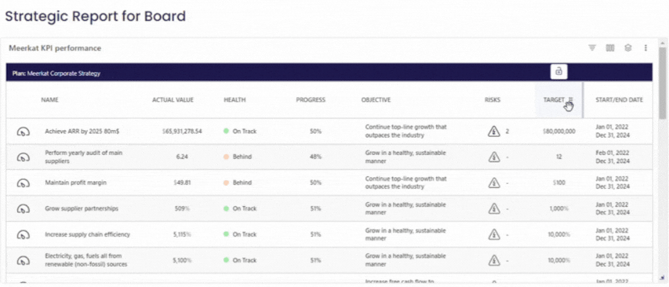Click the Target column drag handle
The image size is (669, 287).
(571, 100)
